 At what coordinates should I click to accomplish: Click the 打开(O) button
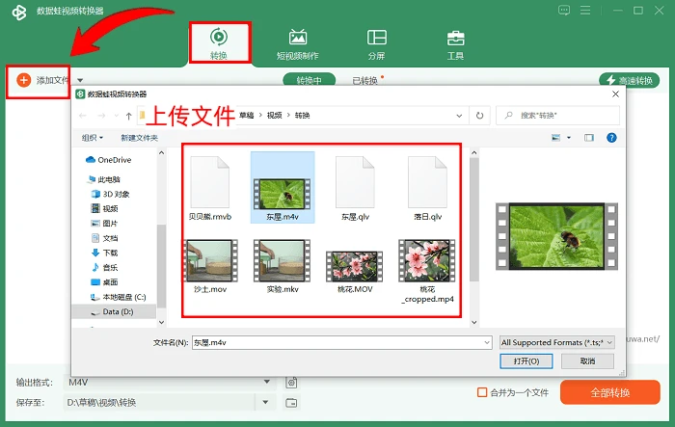pos(526,361)
